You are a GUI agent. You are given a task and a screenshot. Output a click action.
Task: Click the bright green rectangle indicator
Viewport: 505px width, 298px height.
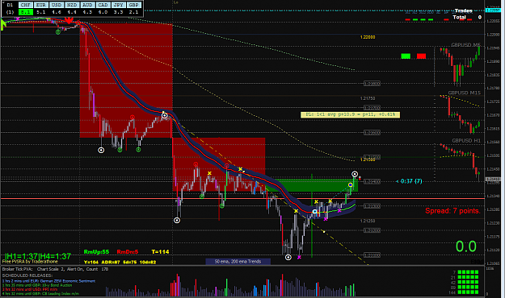406,56
